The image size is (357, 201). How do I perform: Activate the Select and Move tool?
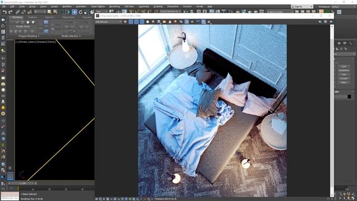(x=74, y=12)
